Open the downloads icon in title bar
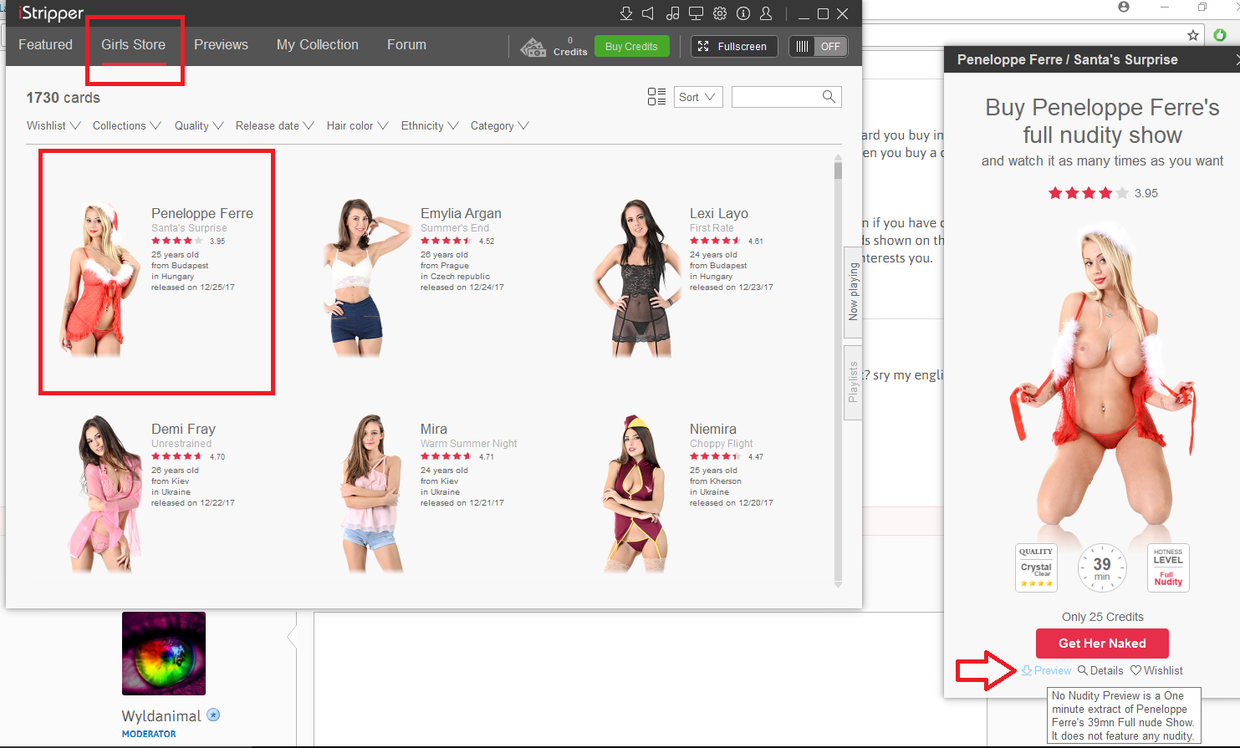This screenshot has width=1240, height=748. 625,13
